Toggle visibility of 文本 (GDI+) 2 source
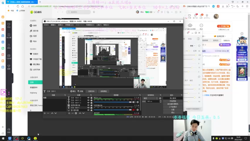This screenshot has width=250, height=141. 88,100
